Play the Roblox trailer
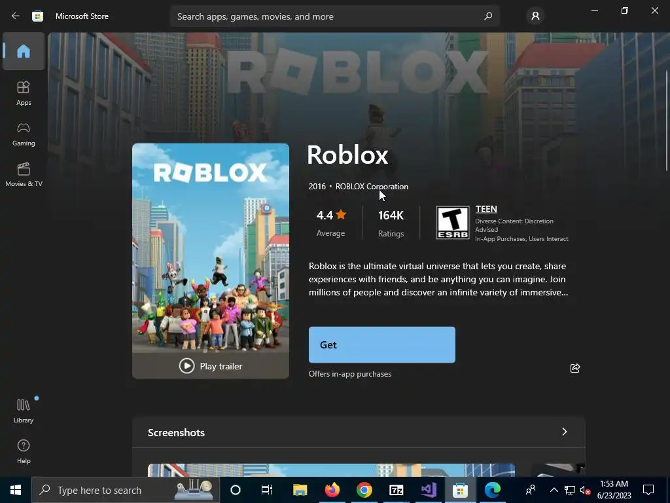Screen dimensions: 670x503 pyautogui.click(x=211, y=366)
